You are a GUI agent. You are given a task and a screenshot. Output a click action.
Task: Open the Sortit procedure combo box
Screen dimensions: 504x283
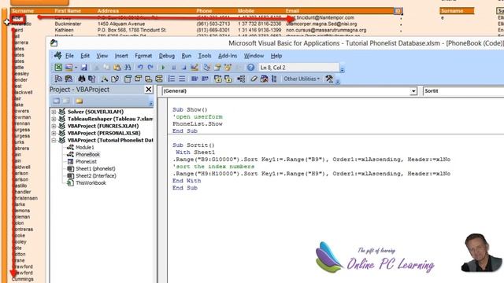(x=463, y=91)
